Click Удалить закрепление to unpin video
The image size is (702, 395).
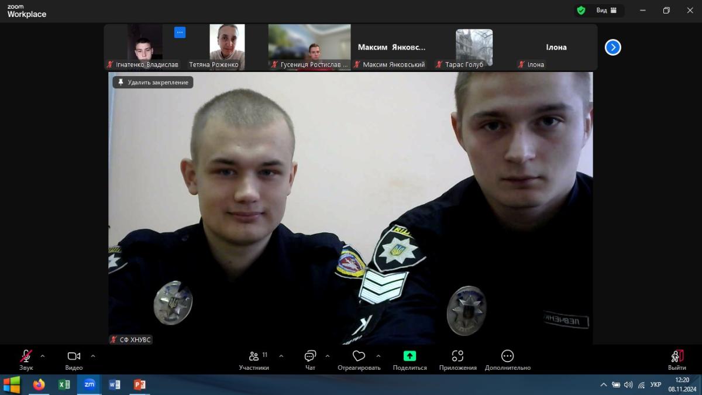coord(153,83)
